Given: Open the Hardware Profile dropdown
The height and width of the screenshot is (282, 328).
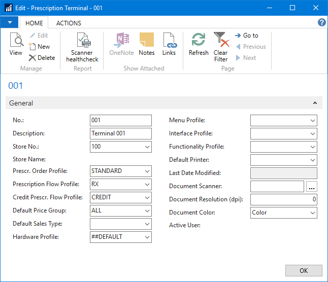Looking at the screenshot, I should click(147, 237).
